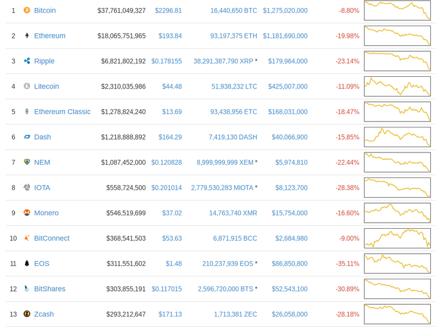The image size is (436, 327).
Task: Click Dash price $164.29
Action: tap(170, 137)
